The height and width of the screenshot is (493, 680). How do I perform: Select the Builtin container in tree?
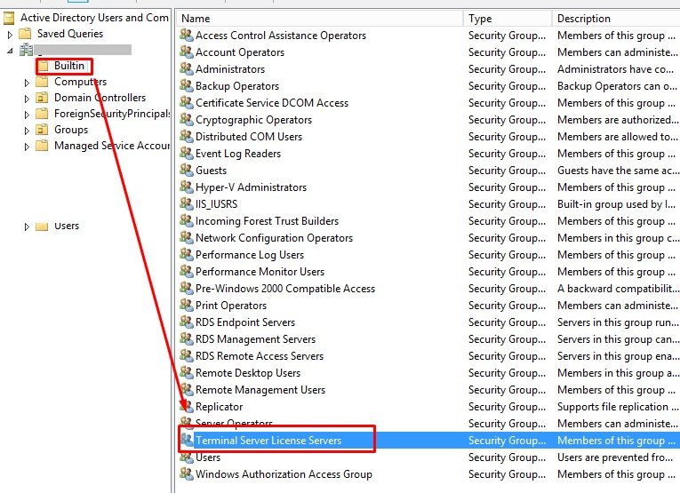pyautogui.click(x=68, y=66)
